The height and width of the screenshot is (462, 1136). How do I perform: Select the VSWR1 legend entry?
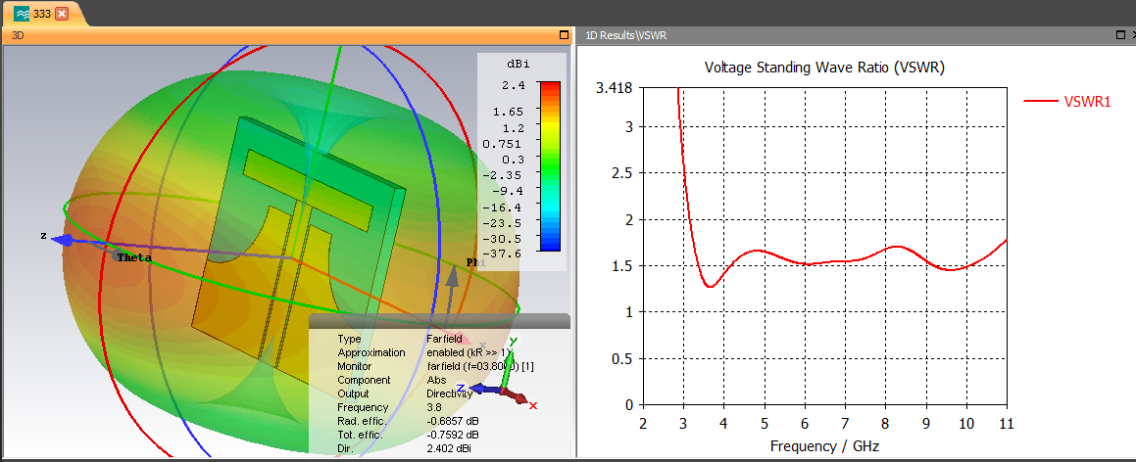1067,102
